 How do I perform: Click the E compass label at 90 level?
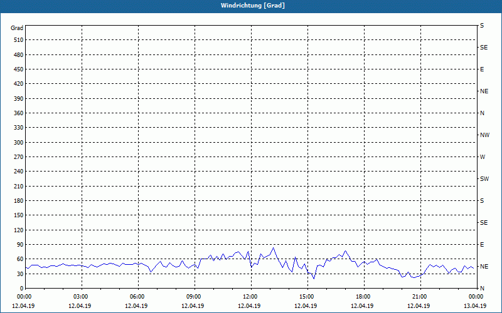point(482,245)
